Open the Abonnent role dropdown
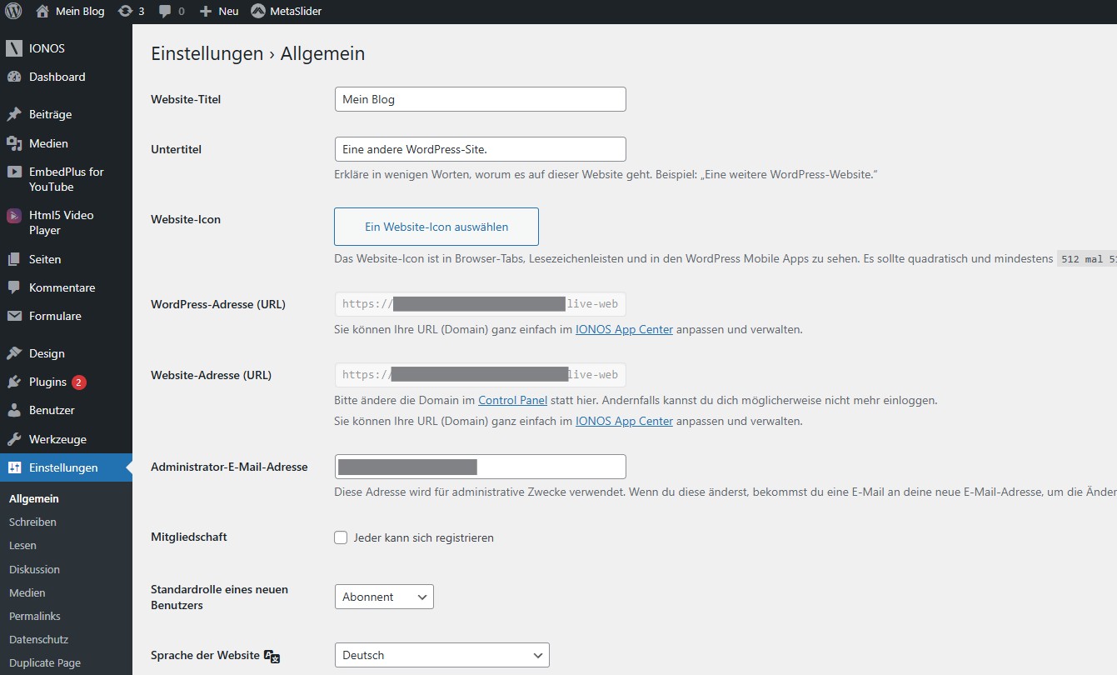 [x=384, y=597]
